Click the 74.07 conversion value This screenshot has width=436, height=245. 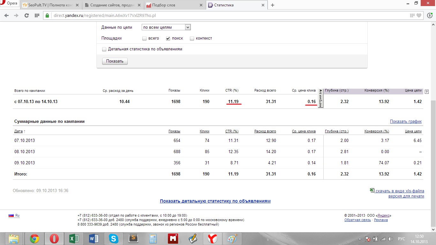[385, 163]
